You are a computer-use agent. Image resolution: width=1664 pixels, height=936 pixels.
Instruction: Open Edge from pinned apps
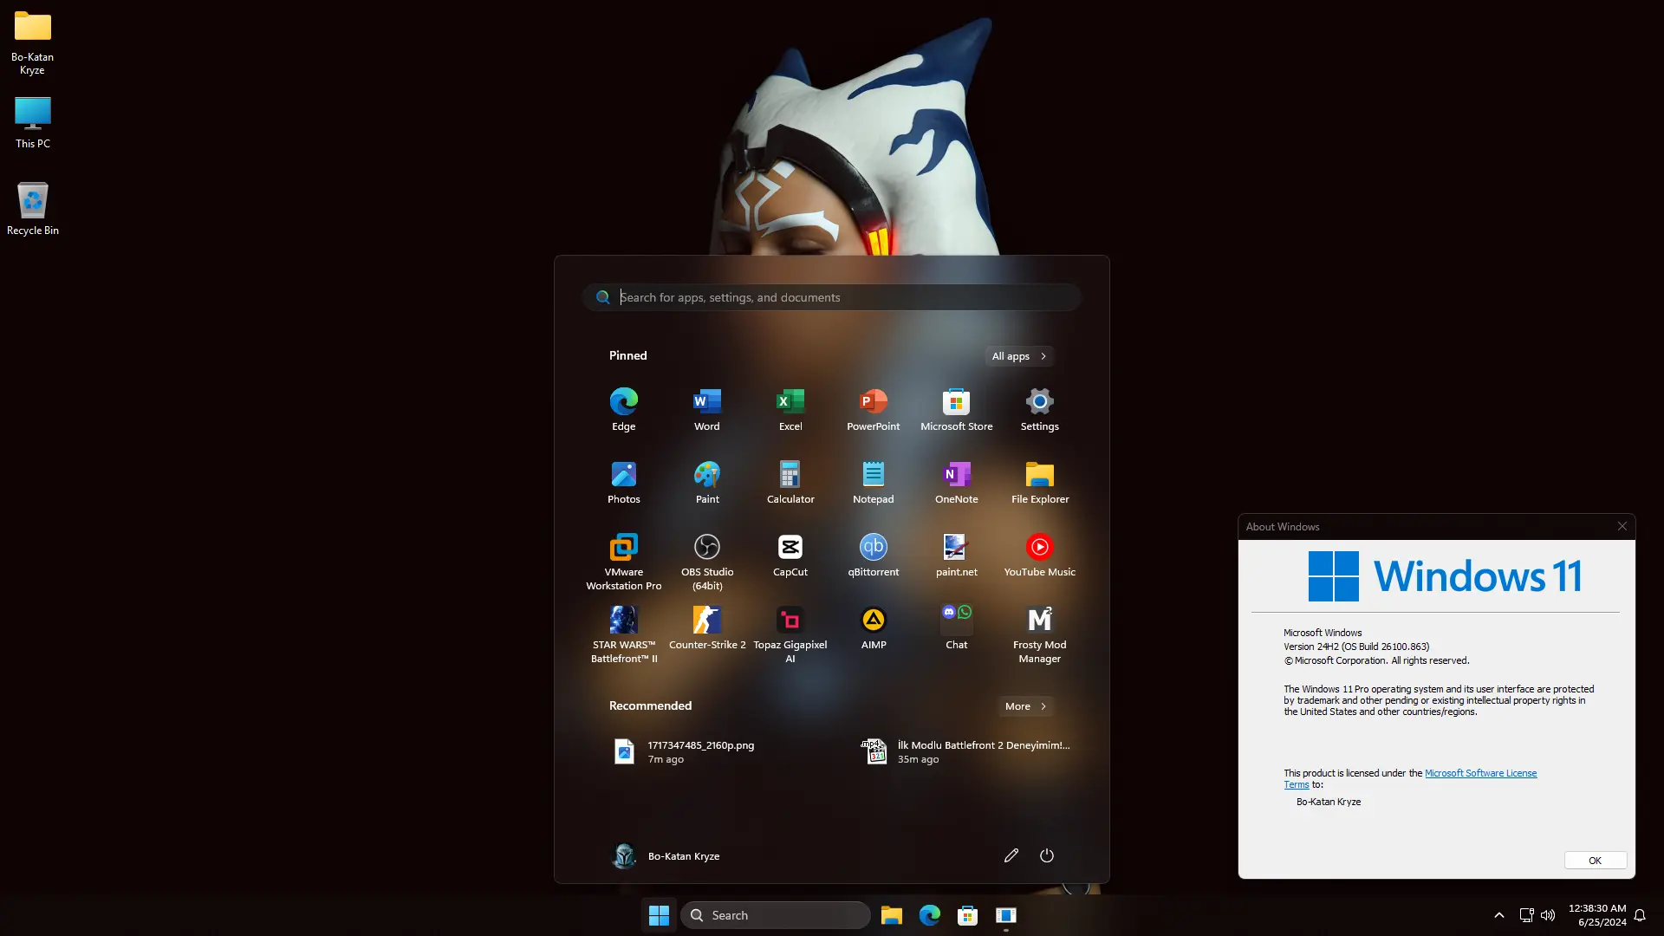[x=623, y=410]
